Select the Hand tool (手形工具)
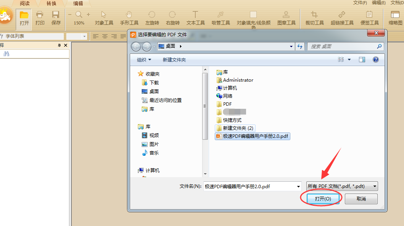 pyautogui.click(x=129, y=18)
